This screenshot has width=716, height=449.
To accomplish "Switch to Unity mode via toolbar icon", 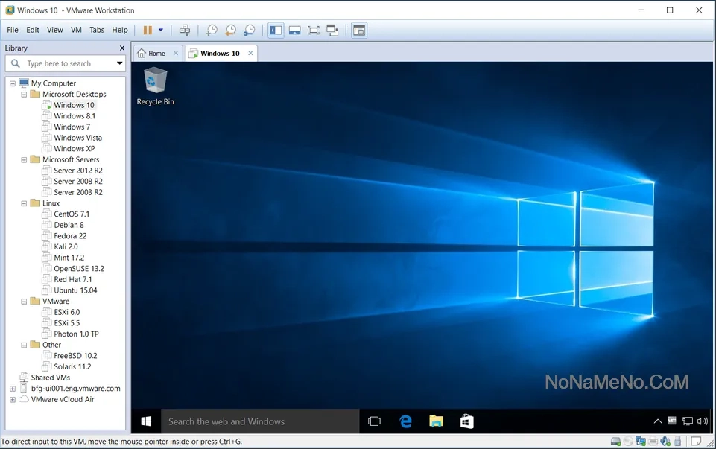I will coord(332,30).
